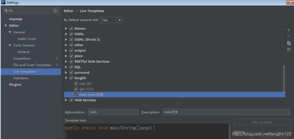Open General under Color Scheme

[x=23, y=52]
